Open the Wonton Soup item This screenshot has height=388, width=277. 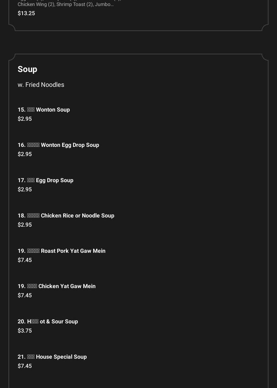[44, 110]
